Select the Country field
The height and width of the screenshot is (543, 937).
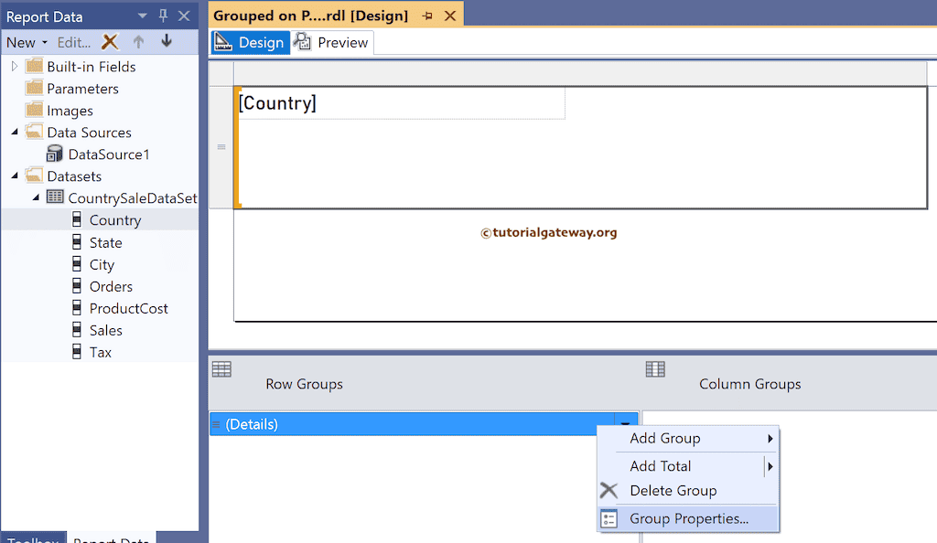pos(115,220)
